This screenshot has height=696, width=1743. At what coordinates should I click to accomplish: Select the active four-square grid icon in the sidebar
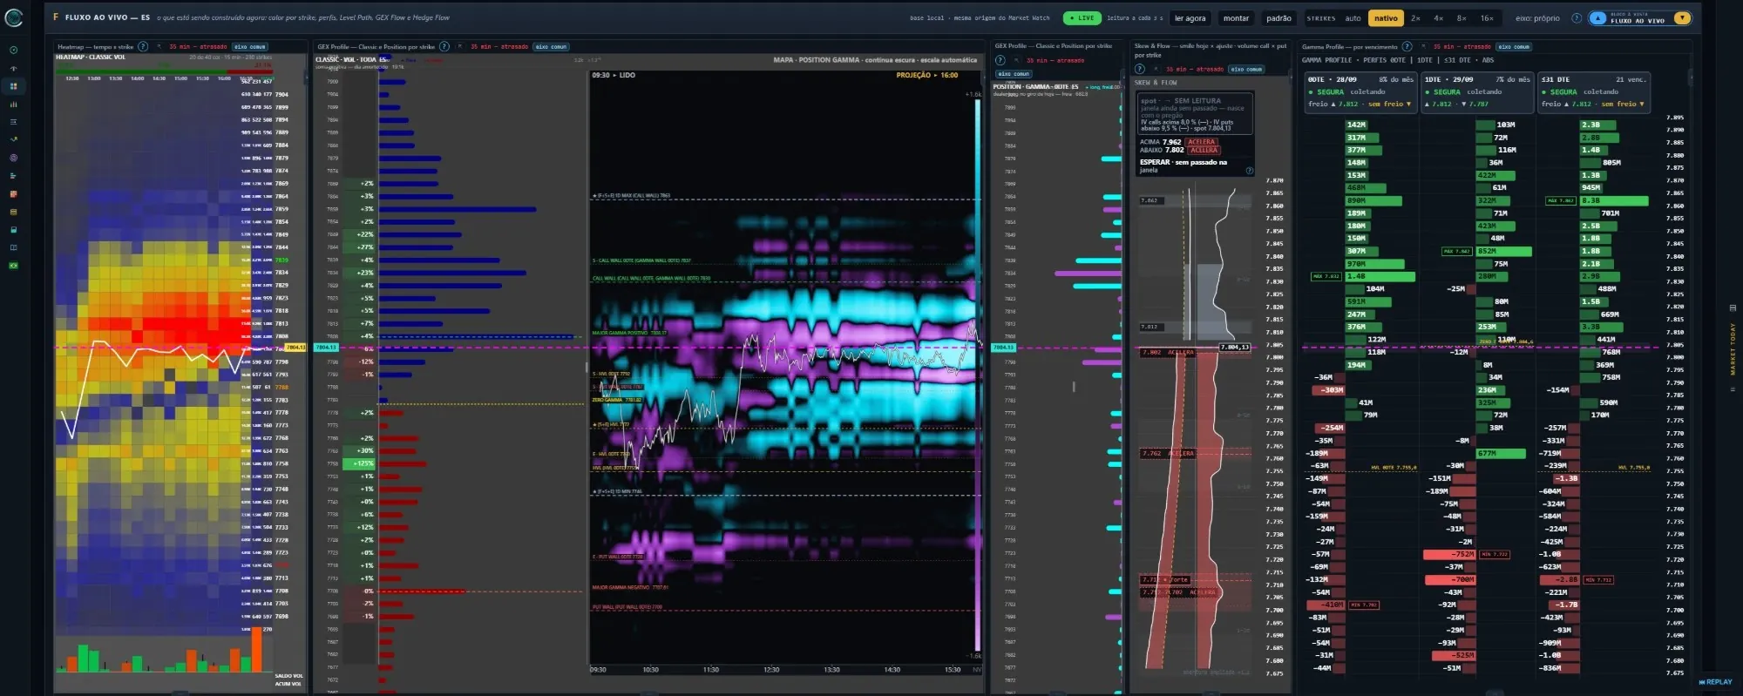click(x=13, y=86)
